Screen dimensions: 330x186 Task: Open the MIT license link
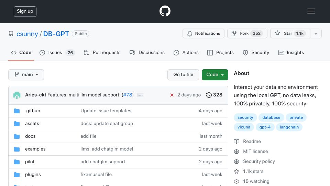click(x=255, y=152)
